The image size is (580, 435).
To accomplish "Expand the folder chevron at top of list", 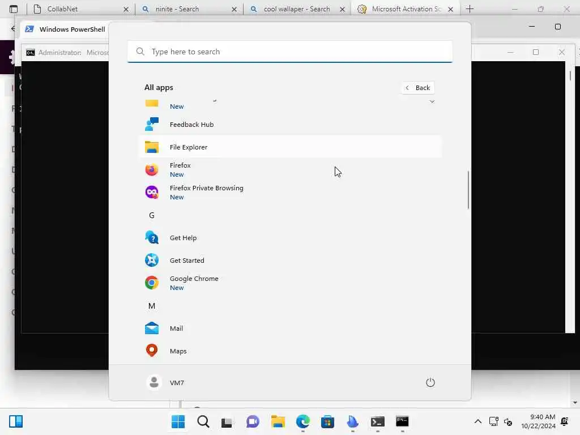I will (x=432, y=101).
